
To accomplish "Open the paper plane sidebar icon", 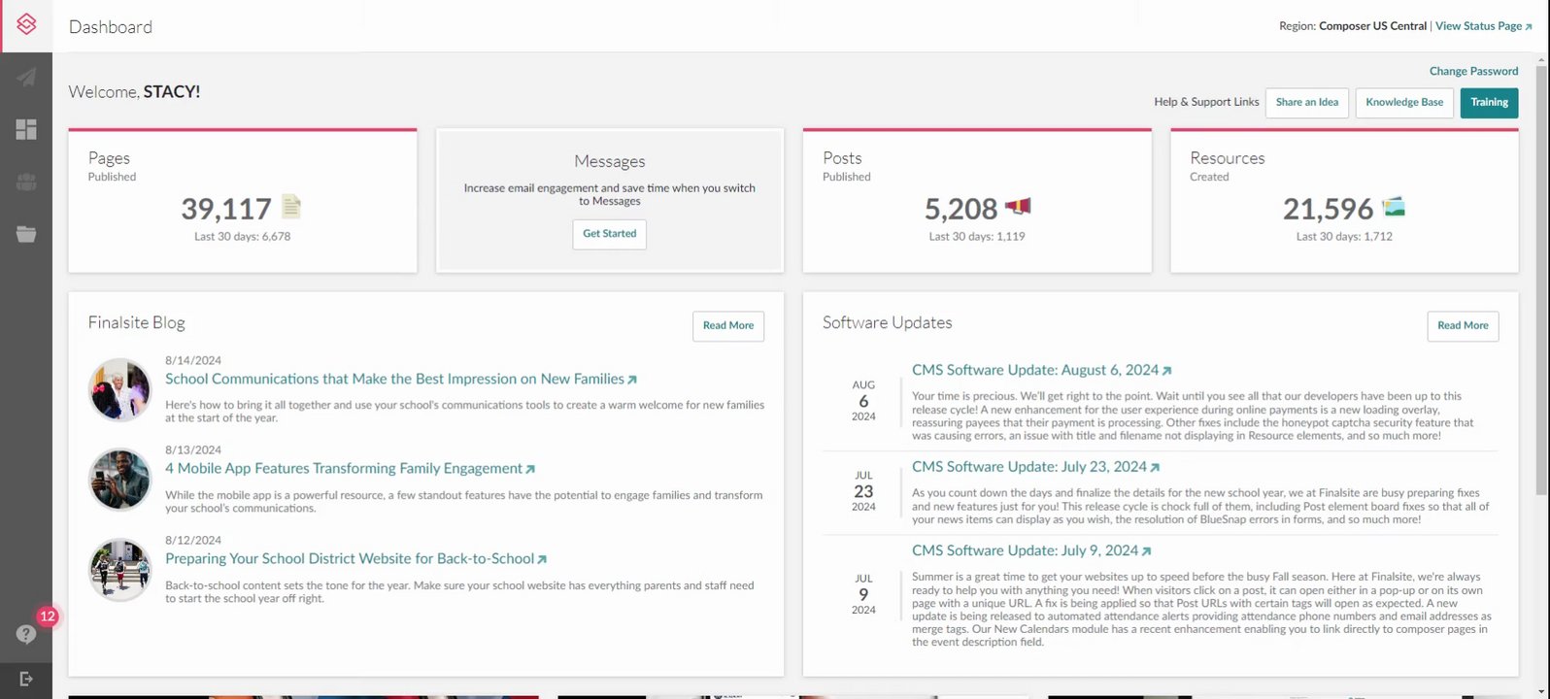I will point(26,78).
